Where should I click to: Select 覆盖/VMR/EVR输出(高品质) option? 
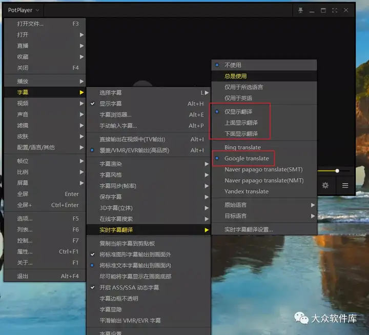pyautogui.click(x=149, y=150)
